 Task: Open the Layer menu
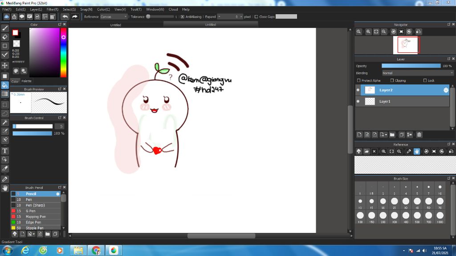pyautogui.click(x=36, y=9)
